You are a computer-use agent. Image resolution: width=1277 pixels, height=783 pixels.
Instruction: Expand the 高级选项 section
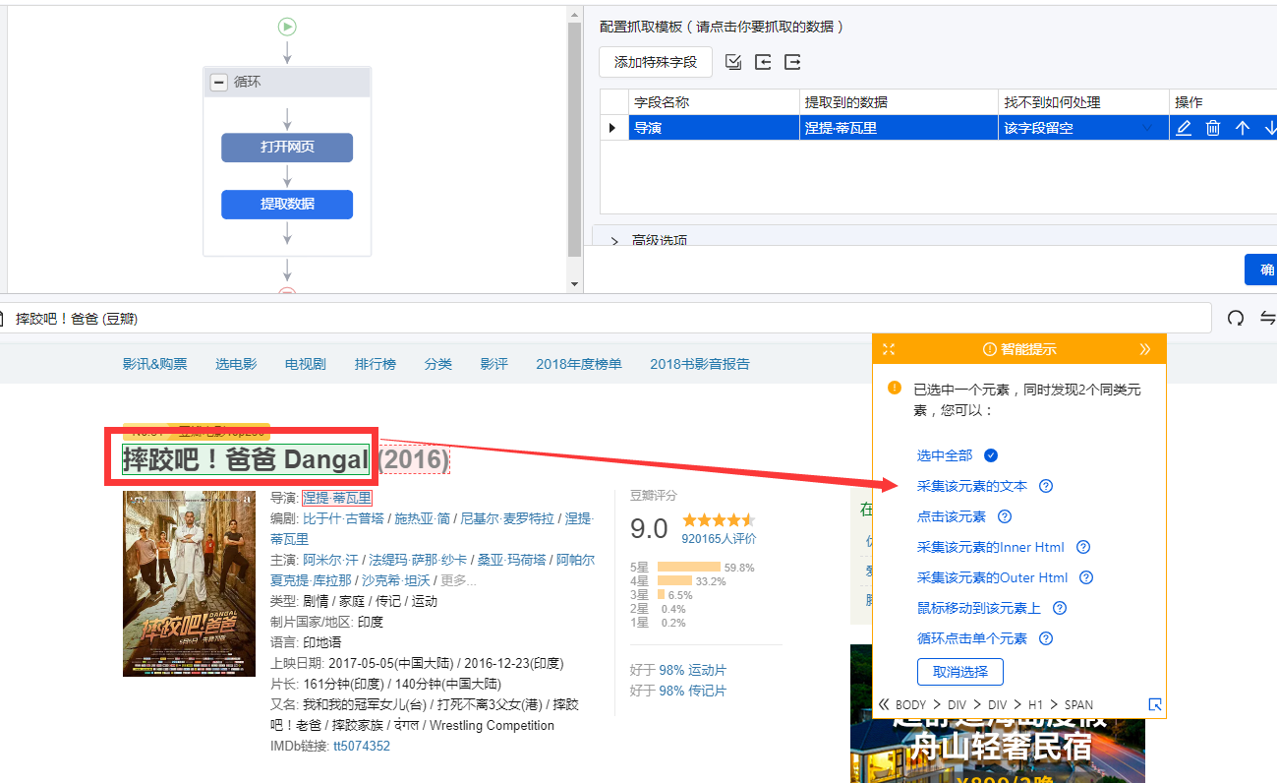(x=649, y=241)
